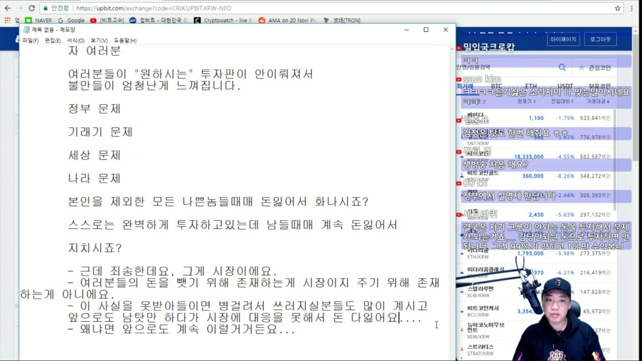Select the 이더리움클래식 row
This screenshot has height=361, width=642.
536,273
